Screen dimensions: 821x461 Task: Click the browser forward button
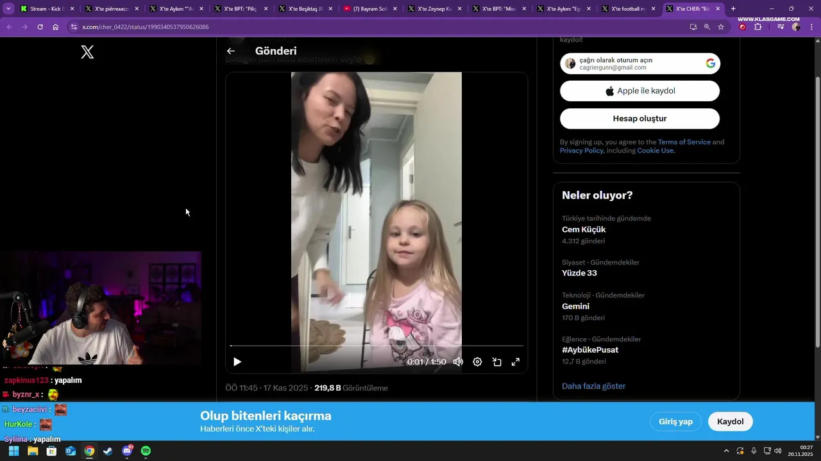(x=24, y=27)
